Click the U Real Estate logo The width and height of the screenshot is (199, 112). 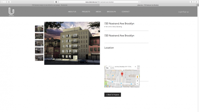[x=11, y=12]
